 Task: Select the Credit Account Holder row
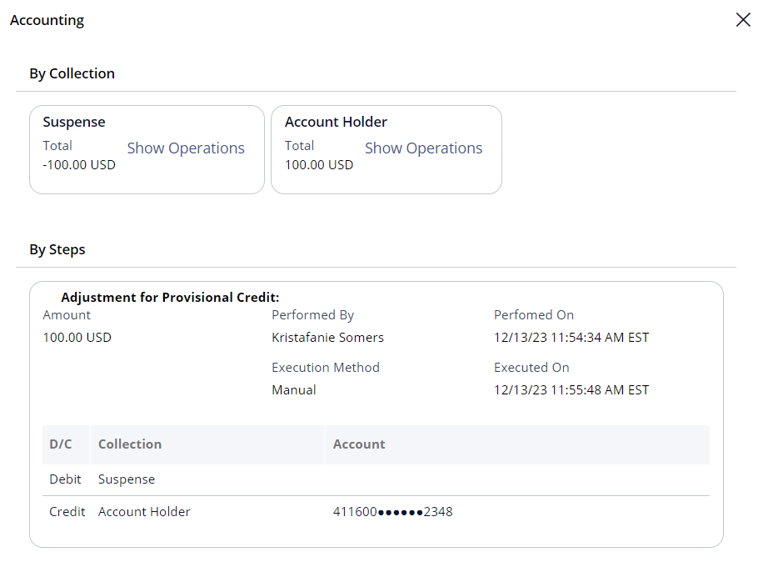(377, 512)
